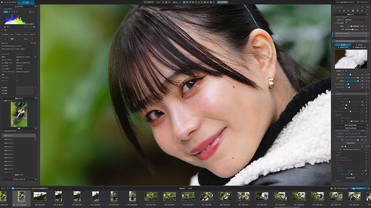
Task: Collapse the Exif section
Action: [x=2, y=30]
